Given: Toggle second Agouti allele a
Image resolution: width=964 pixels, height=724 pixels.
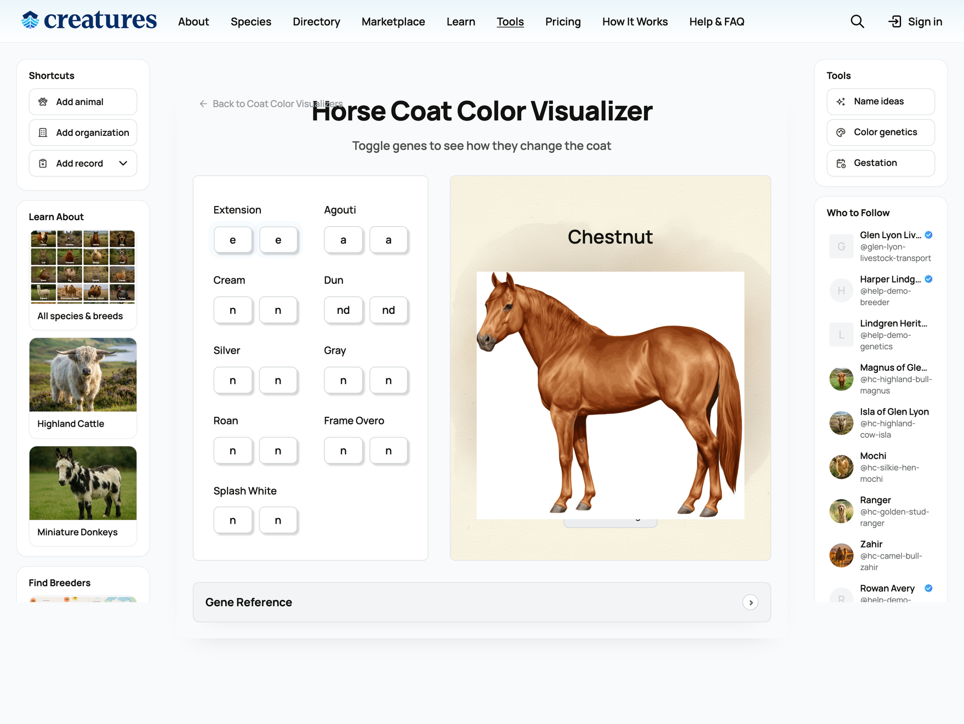Looking at the screenshot, I should coord(389,240).
